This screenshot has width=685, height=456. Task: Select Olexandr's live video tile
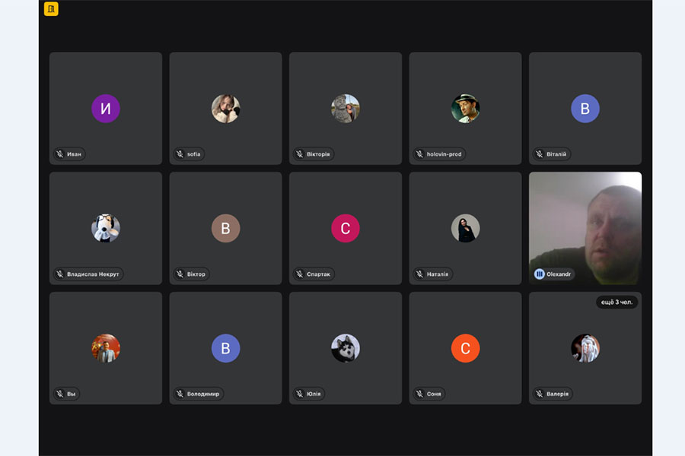[x=585, y=228]
